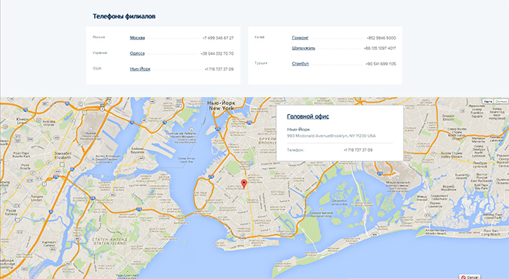Click the New York city label on map
The image size is (509, 279).
(221, 106)
